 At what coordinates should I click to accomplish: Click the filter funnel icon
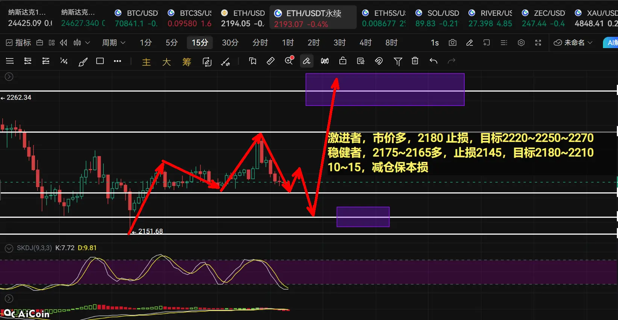(398, 61)
